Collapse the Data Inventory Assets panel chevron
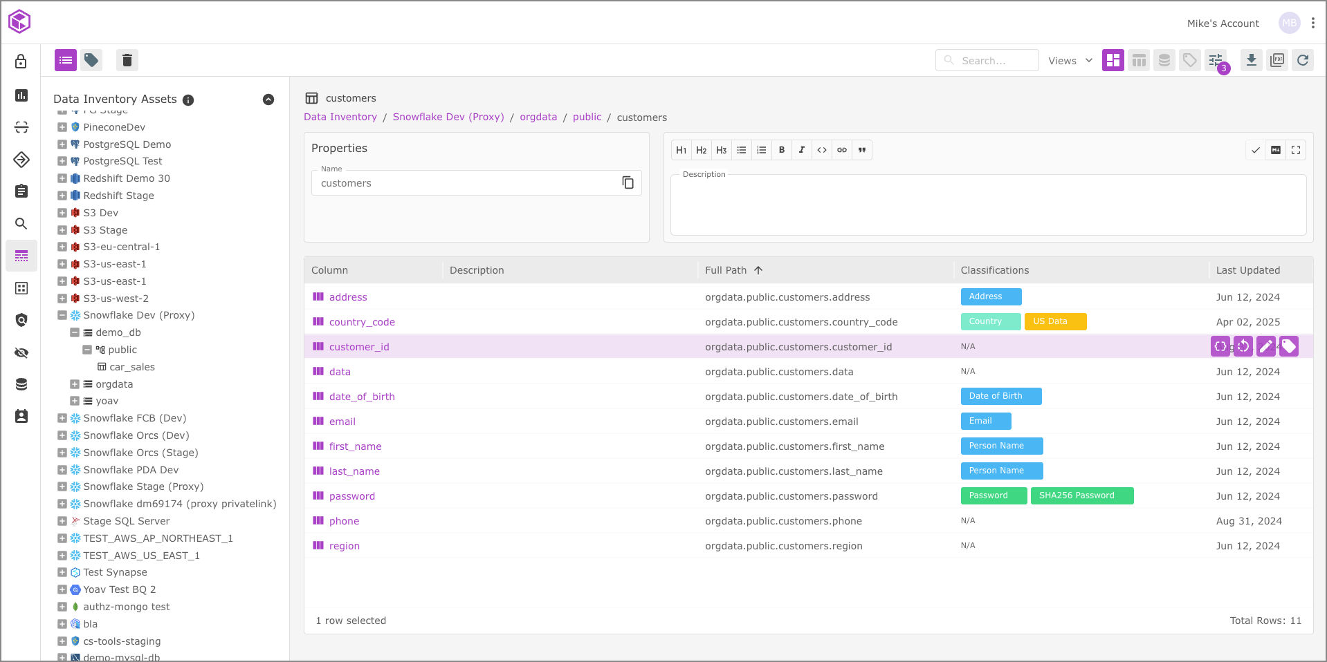Image resolution: width=1327 pixels, height=662 pixels. (x=268, y=100)
